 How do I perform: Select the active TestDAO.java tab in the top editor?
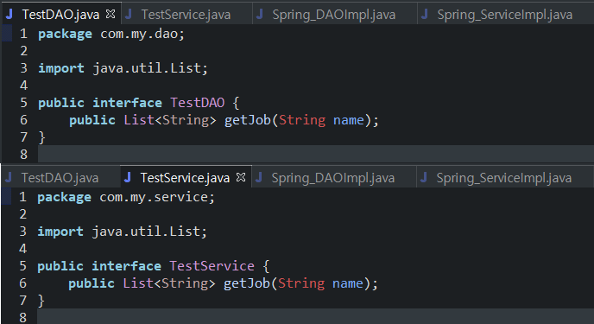coord(60,15)
